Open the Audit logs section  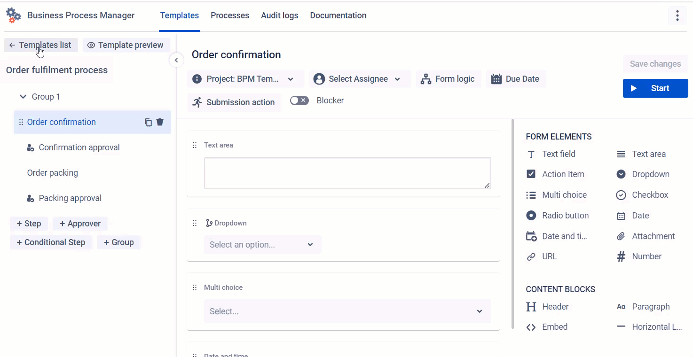(279, 16)
